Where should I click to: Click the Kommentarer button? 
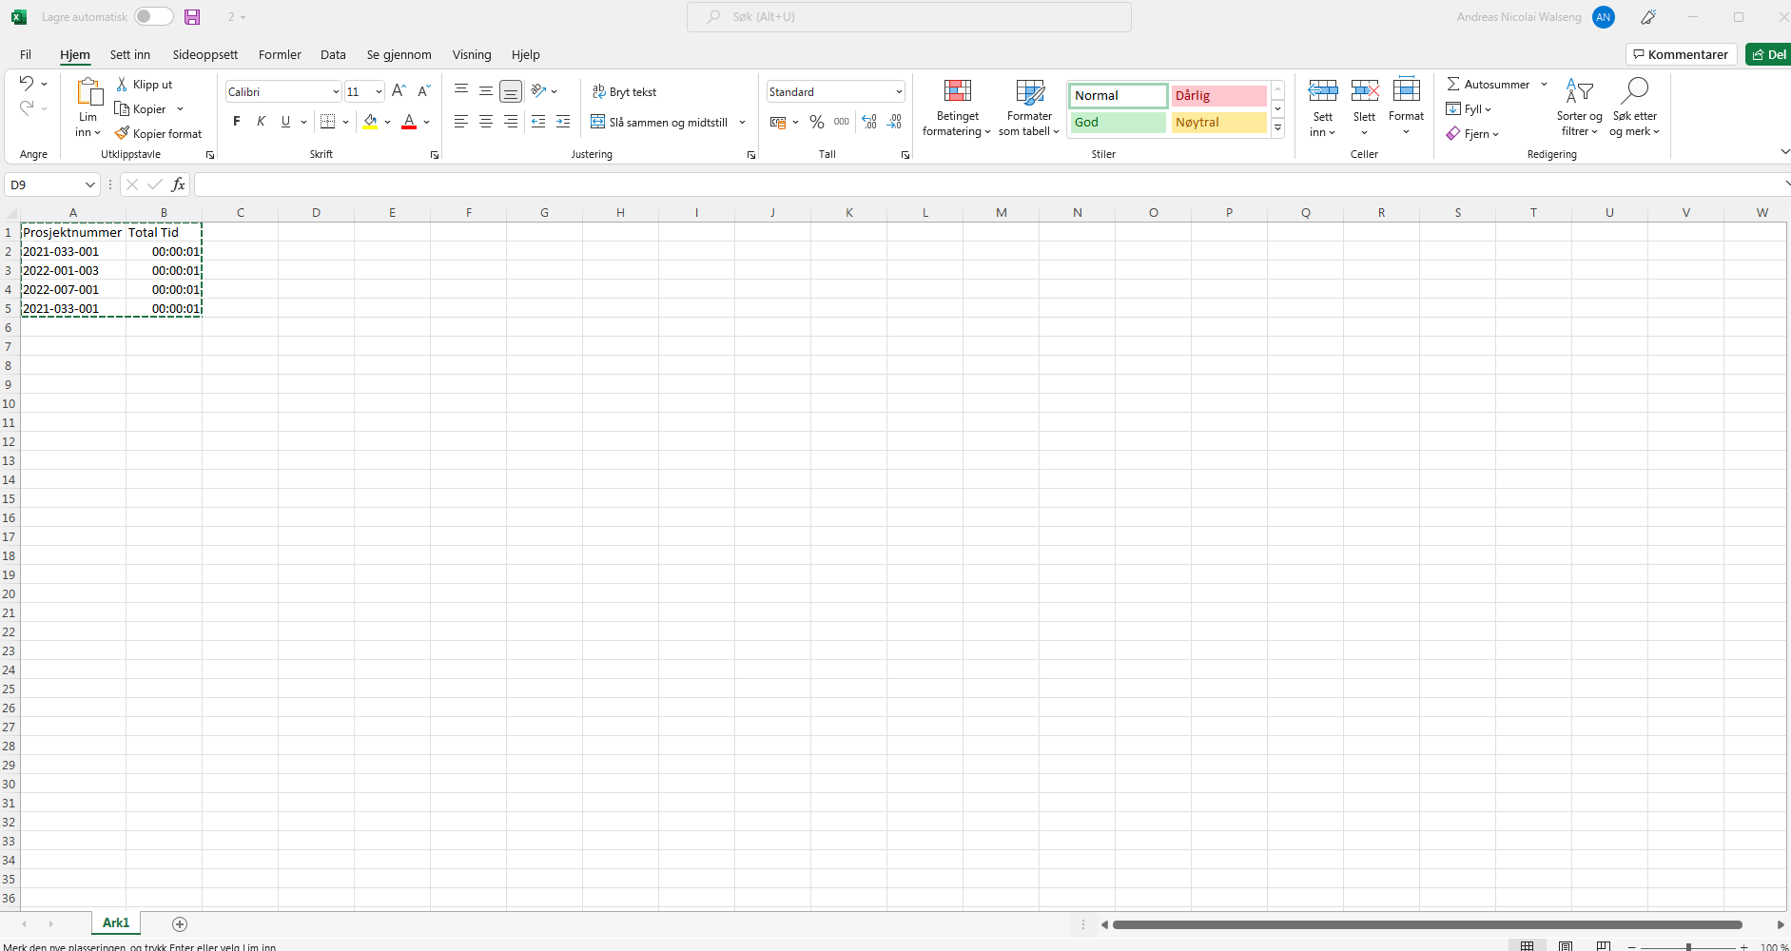point(1682,54)
